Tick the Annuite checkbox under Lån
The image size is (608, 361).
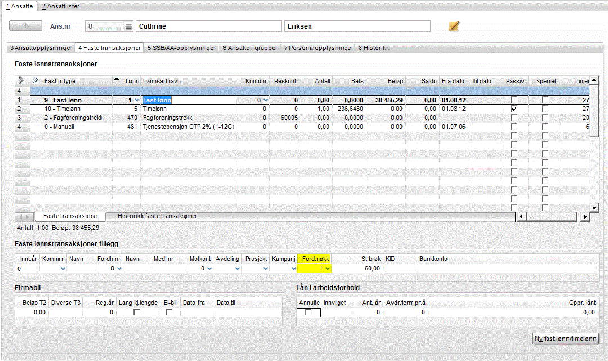click(308, 312)
